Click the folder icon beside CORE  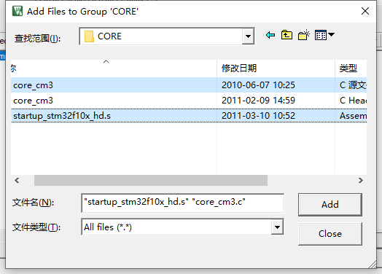coord(89,36)
